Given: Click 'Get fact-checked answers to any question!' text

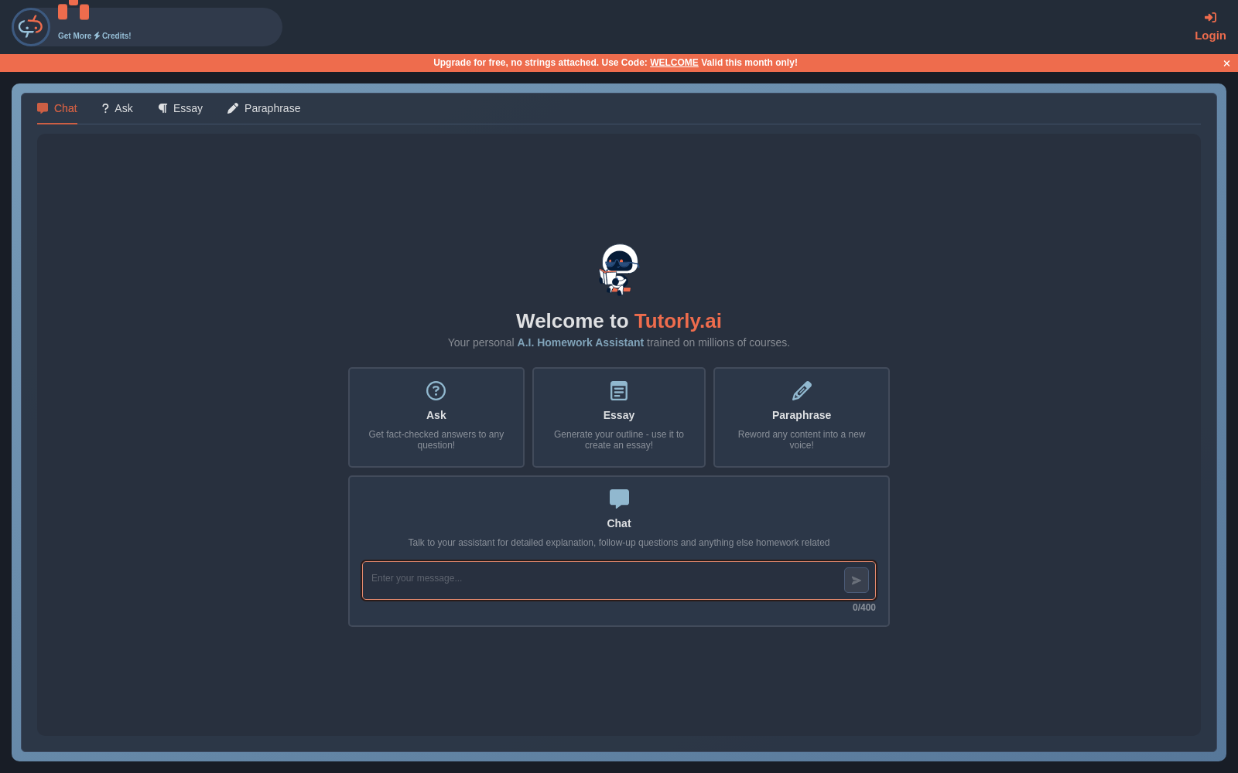Looking at the screenshot, I should click(436, 440).
